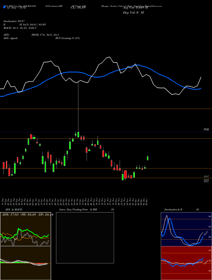Screen dimensions: 212x280
Task: Click the 'Day Vol: 0 M' label
Action: [x=133, y=13]
